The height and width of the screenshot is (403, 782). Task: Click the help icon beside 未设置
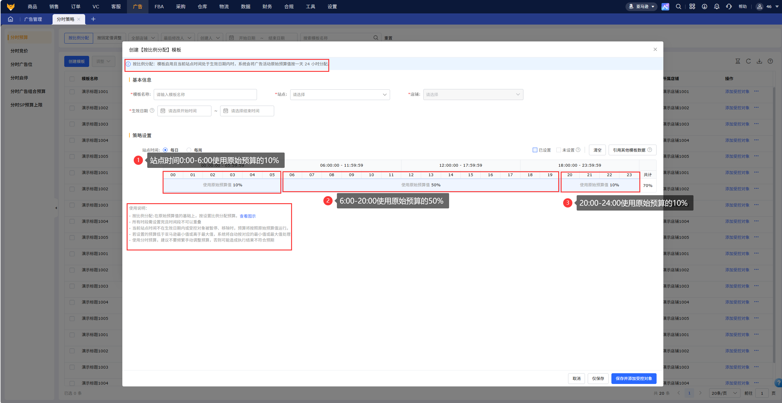pyautogui.click(x=578, y=150)
